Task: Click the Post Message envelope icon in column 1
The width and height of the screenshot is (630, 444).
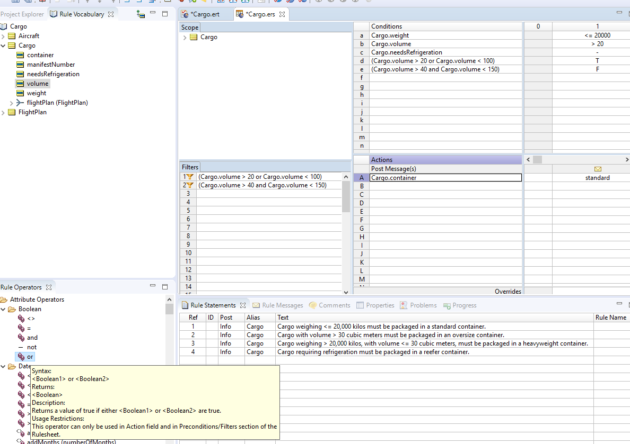Action: pos(598,169)
